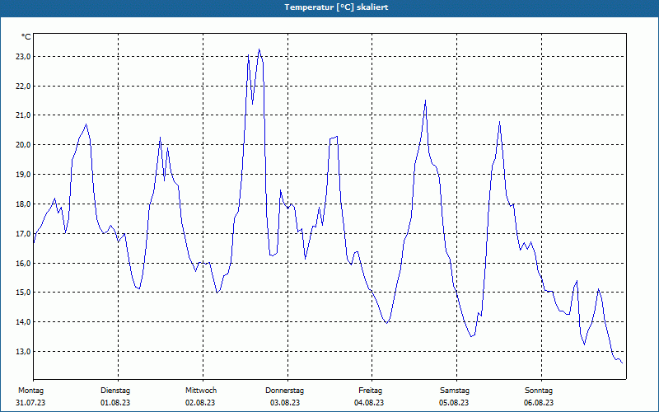Click the date 02.08.23
This screenshot has height=412, width=659.
[200, 403]
